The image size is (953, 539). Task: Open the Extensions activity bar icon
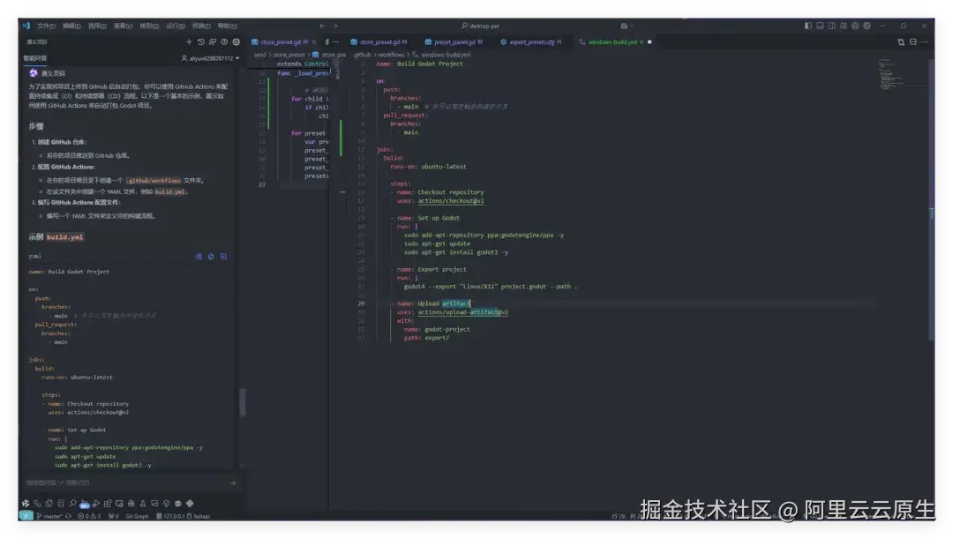tap(109, 504)
